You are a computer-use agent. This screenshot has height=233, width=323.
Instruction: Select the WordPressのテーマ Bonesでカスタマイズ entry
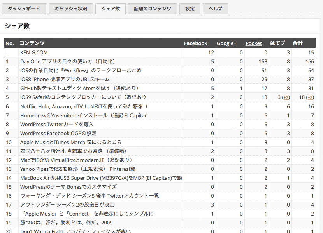coord(68,187)
